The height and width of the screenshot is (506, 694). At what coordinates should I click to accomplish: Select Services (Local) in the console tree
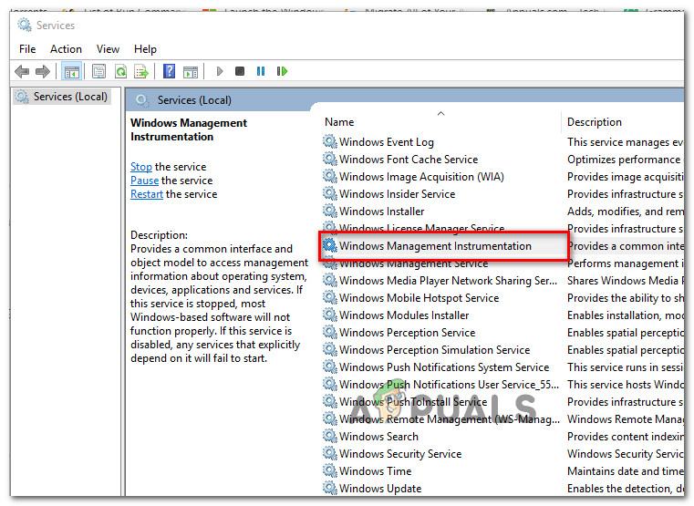(62, 97)
